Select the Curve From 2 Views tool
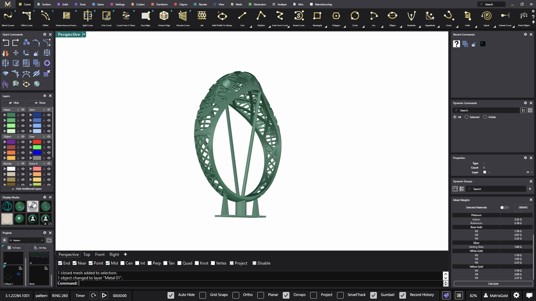 click(126, 16)
